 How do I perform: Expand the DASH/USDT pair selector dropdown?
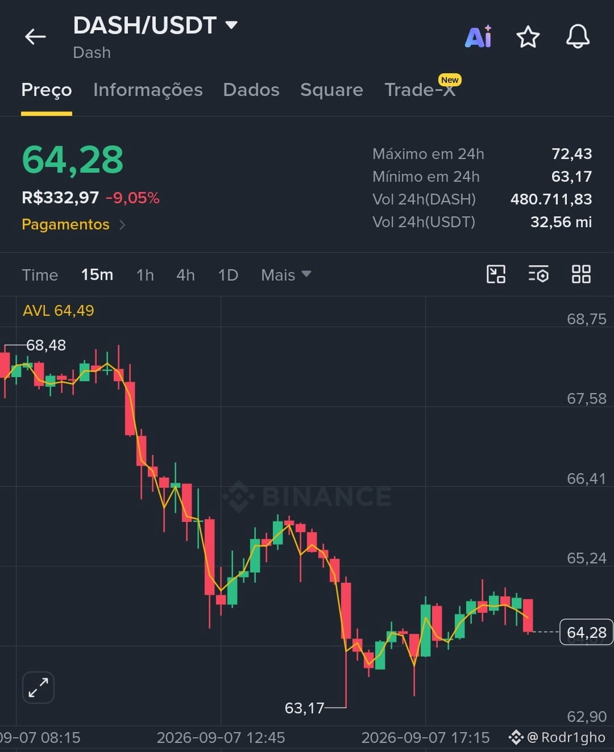click(231, 25)
